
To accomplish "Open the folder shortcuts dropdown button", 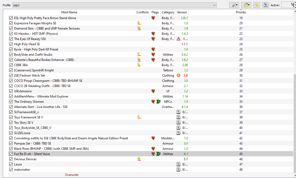I will (246, 5).
